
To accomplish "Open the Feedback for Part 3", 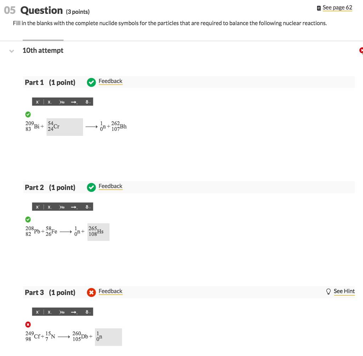I will [110, 291].
